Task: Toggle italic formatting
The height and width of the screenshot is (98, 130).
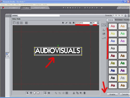Action: point(66,23)
